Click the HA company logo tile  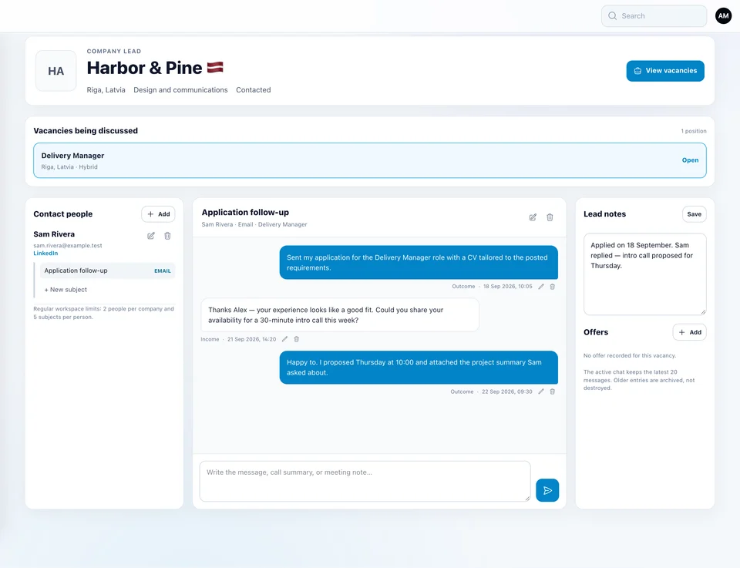point(55,71)
